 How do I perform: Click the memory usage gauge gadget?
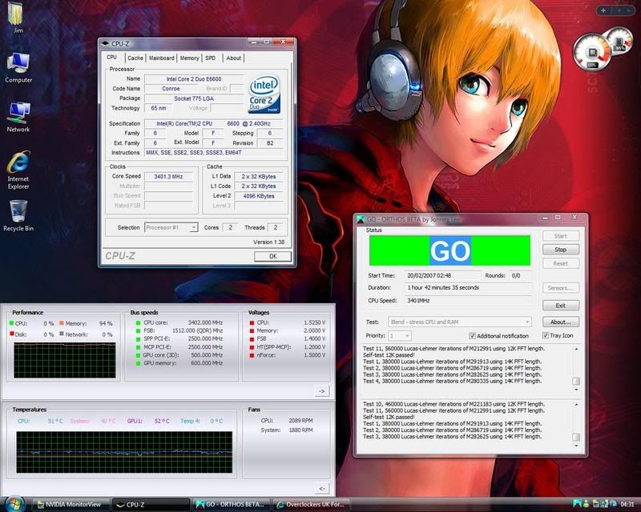(620, 41)
